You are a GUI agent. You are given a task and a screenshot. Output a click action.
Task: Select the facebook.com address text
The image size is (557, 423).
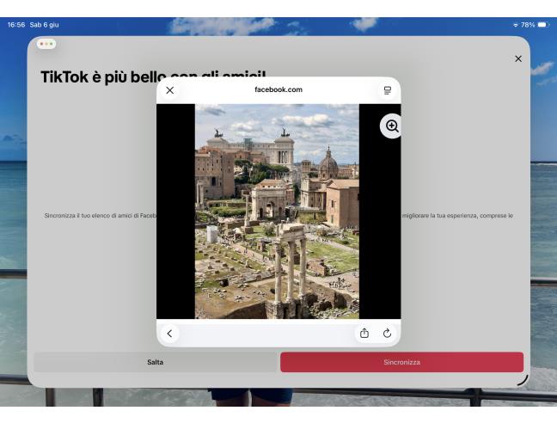(x=278, y=89)
